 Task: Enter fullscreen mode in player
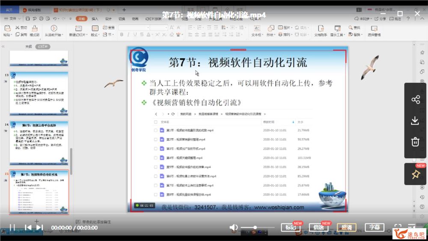pos(398,227)
